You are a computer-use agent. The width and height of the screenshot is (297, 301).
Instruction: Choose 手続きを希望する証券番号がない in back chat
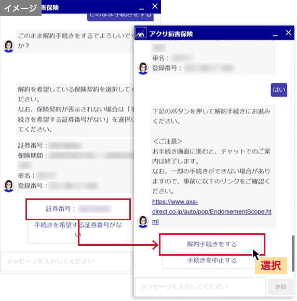(78, 230)
